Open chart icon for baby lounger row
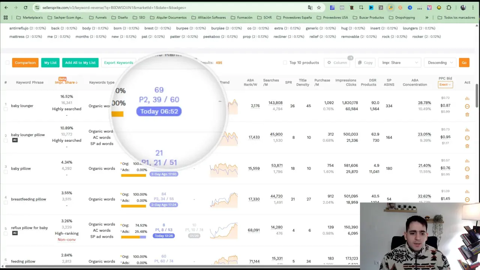Viewport: 480px width, 270px height. click(x=467, y=99)
